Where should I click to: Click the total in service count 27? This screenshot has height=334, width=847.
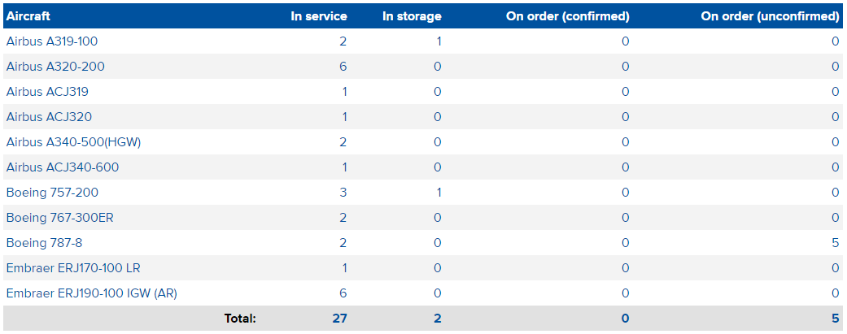pyautogui.click(x=340, y=319)
